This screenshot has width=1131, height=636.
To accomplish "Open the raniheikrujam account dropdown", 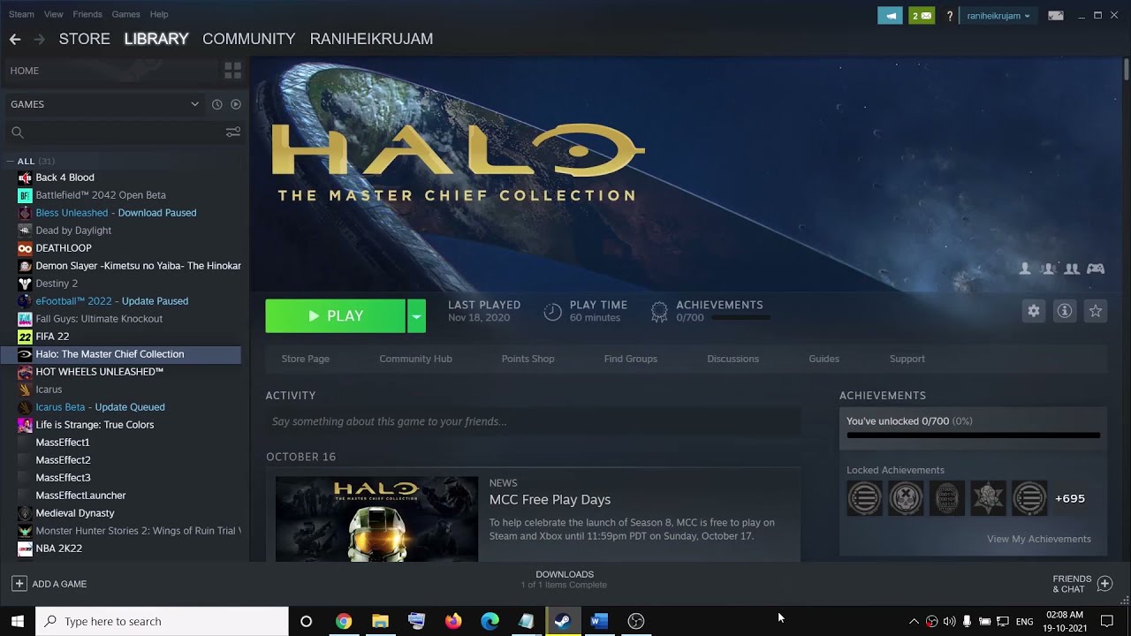I will (x=998, y=16).
